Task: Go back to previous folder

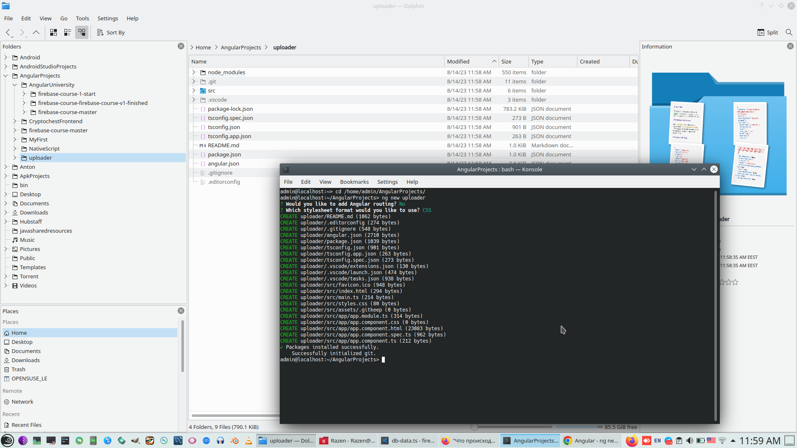Action: tap(8, 32)
